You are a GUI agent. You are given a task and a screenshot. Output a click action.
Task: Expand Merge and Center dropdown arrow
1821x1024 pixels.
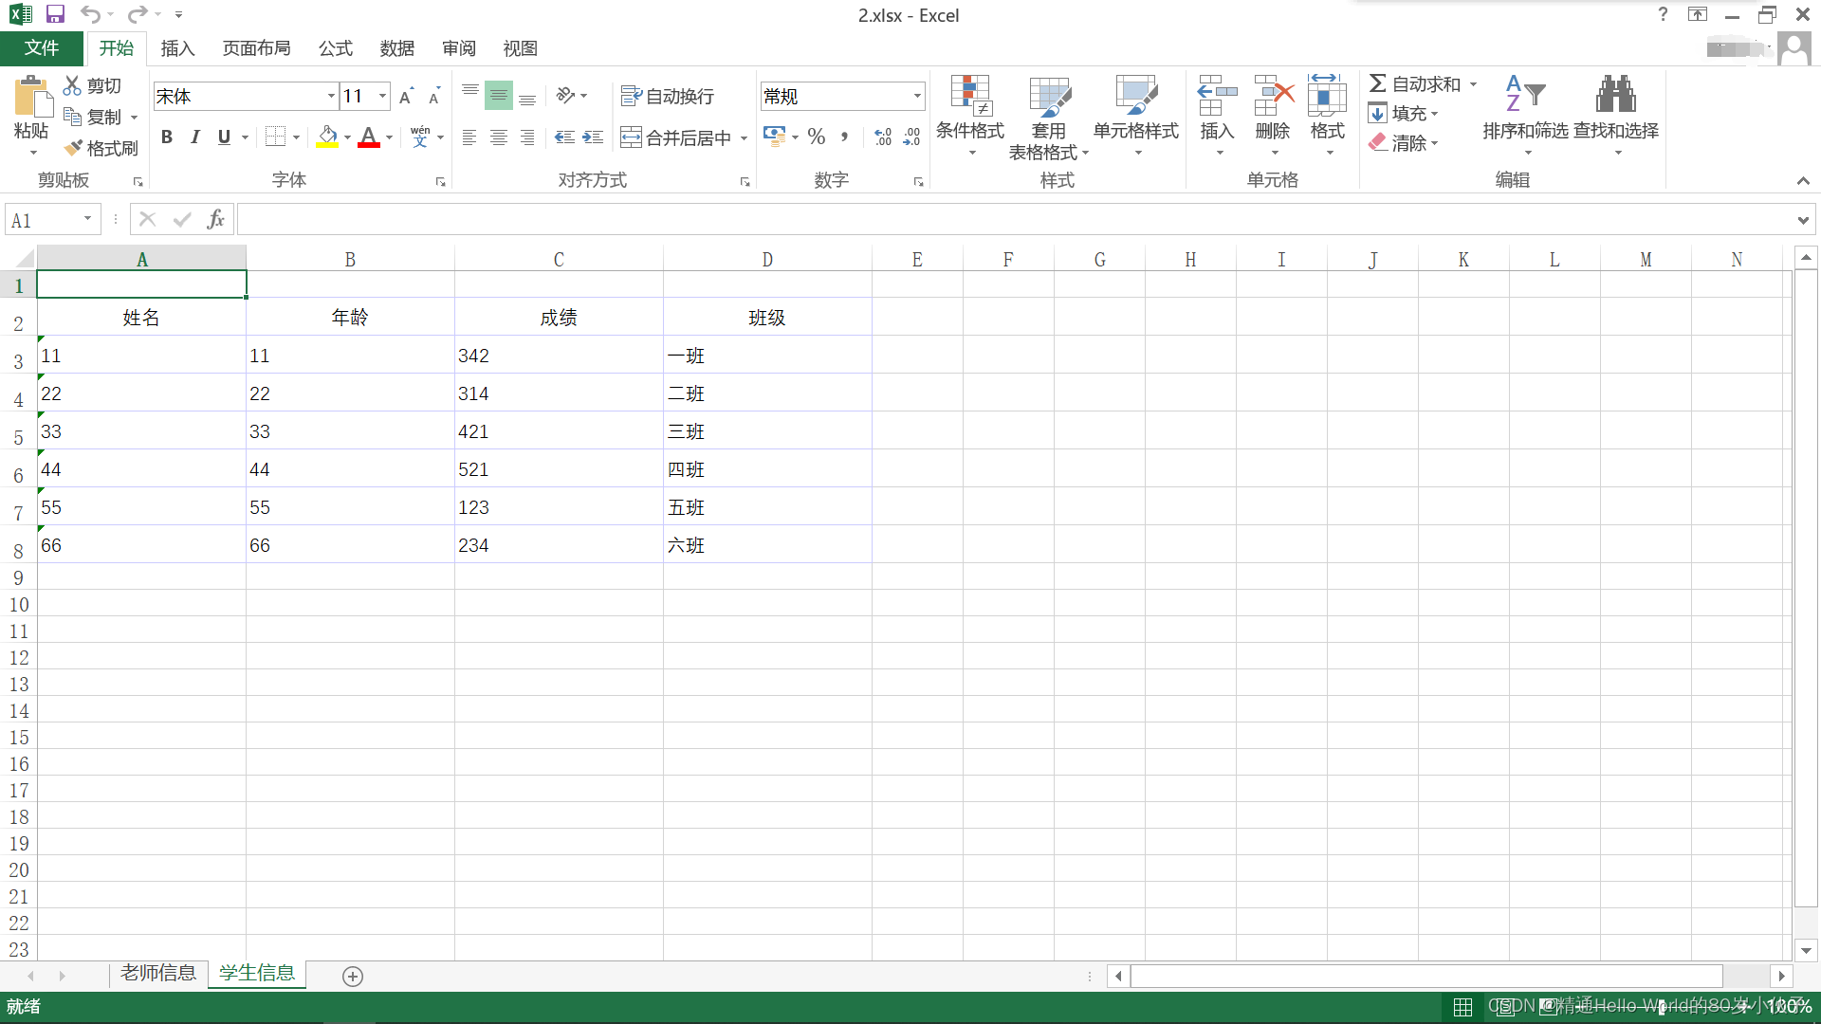point(744,138)
